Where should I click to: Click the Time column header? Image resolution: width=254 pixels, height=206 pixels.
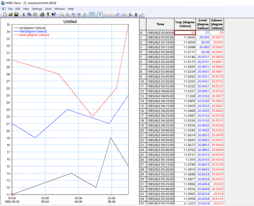(x=160, y=24)
